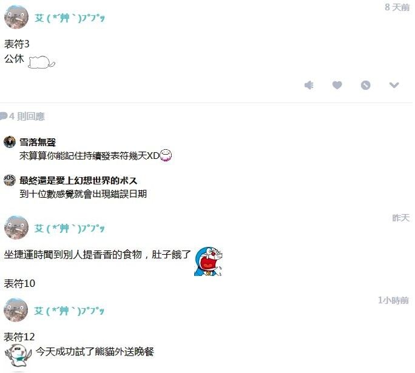415x373 pixels.
Task: Open the 8 天前 post timestamp
Action: tap(397, 7)
